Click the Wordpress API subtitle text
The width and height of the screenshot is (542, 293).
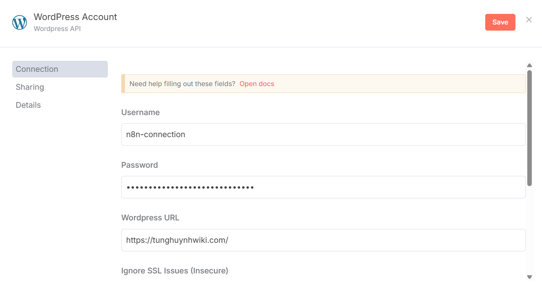(57, 29)
